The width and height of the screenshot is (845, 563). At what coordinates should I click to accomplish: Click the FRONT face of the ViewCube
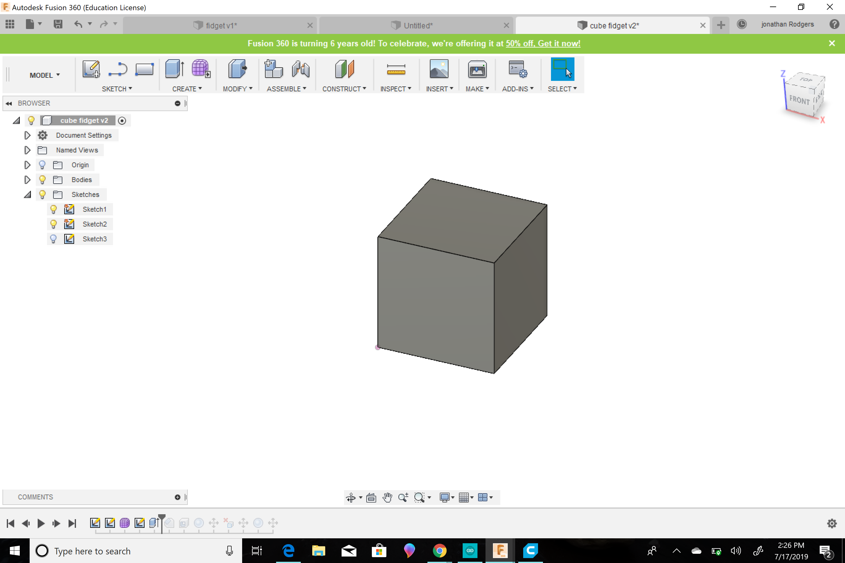pyautogui.click(x=799, y=99)
